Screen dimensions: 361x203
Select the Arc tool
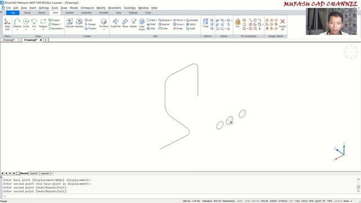pos(34,23)
